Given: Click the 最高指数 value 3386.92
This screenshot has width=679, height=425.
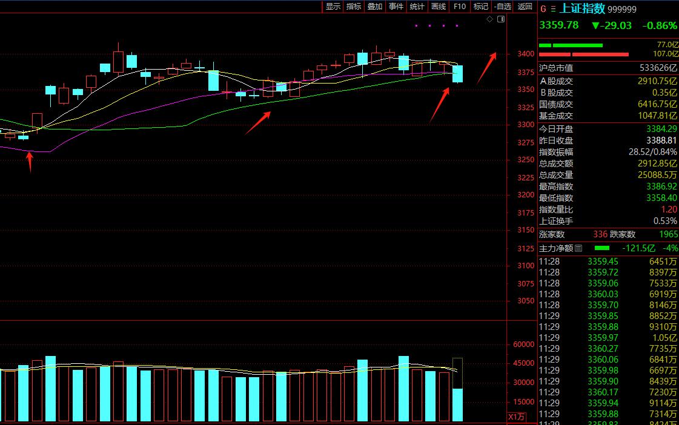Looking at the screenshot, I should click(661, 186).
